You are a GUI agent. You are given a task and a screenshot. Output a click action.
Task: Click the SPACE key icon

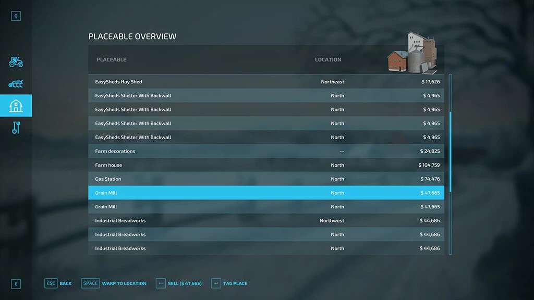(90, 283)
